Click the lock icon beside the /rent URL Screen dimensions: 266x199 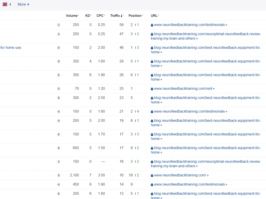pyautogui.click(x=152, y=89)
